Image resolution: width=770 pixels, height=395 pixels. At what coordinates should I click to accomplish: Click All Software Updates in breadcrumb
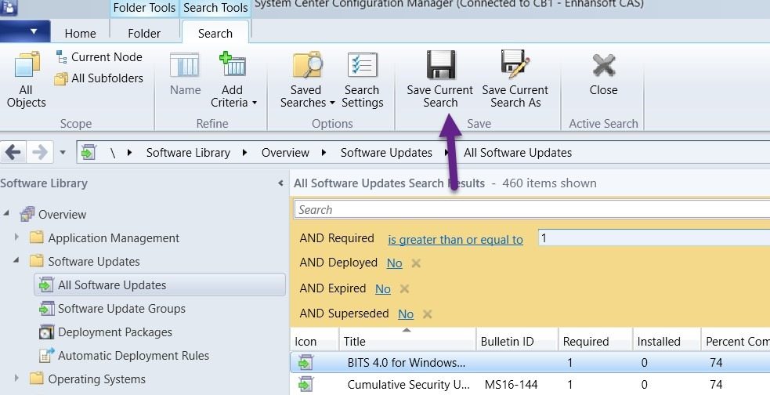coord(518,153)
